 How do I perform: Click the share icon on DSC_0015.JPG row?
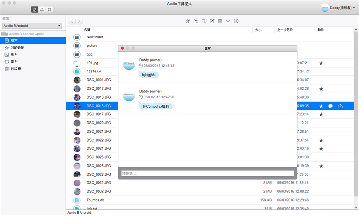pos(340,106)
